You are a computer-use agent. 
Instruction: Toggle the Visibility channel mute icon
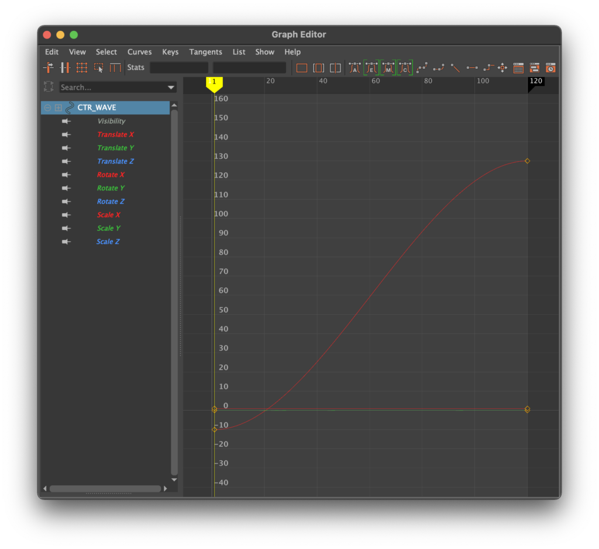pyautogui.click(x=66, y=121)
